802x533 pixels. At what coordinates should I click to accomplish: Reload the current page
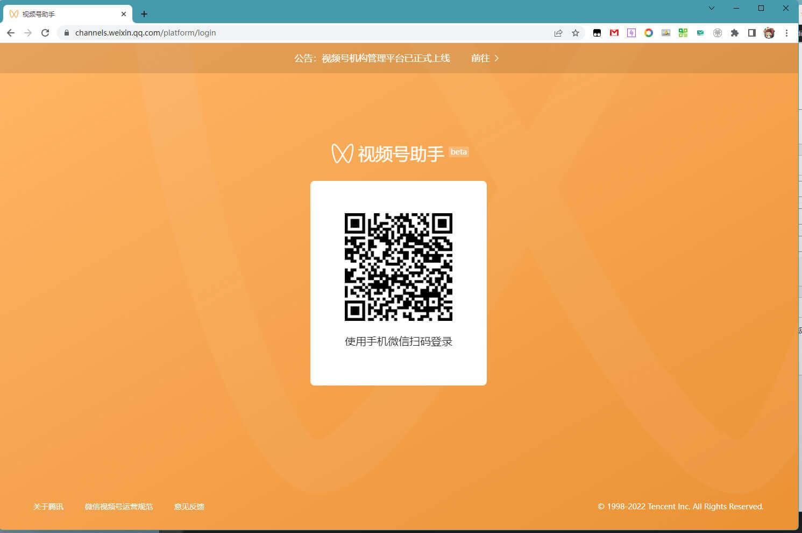(45, 33)
